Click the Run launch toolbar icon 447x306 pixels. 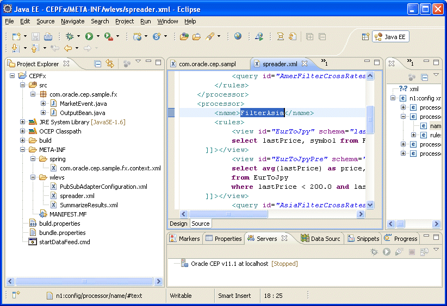[x=89, y=36]
